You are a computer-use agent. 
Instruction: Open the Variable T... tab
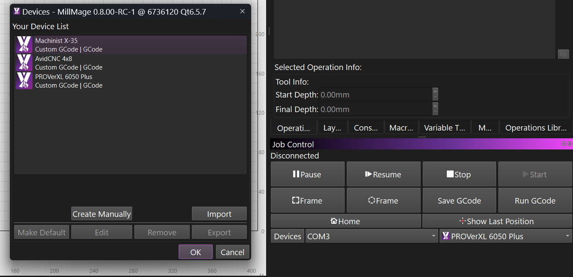pos(445,128)
